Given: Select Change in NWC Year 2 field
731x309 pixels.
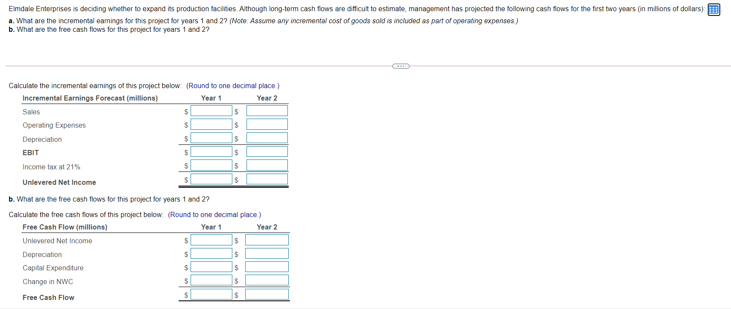Looking at the screenshot, I should pyautogui.click(x=267, y=280).
